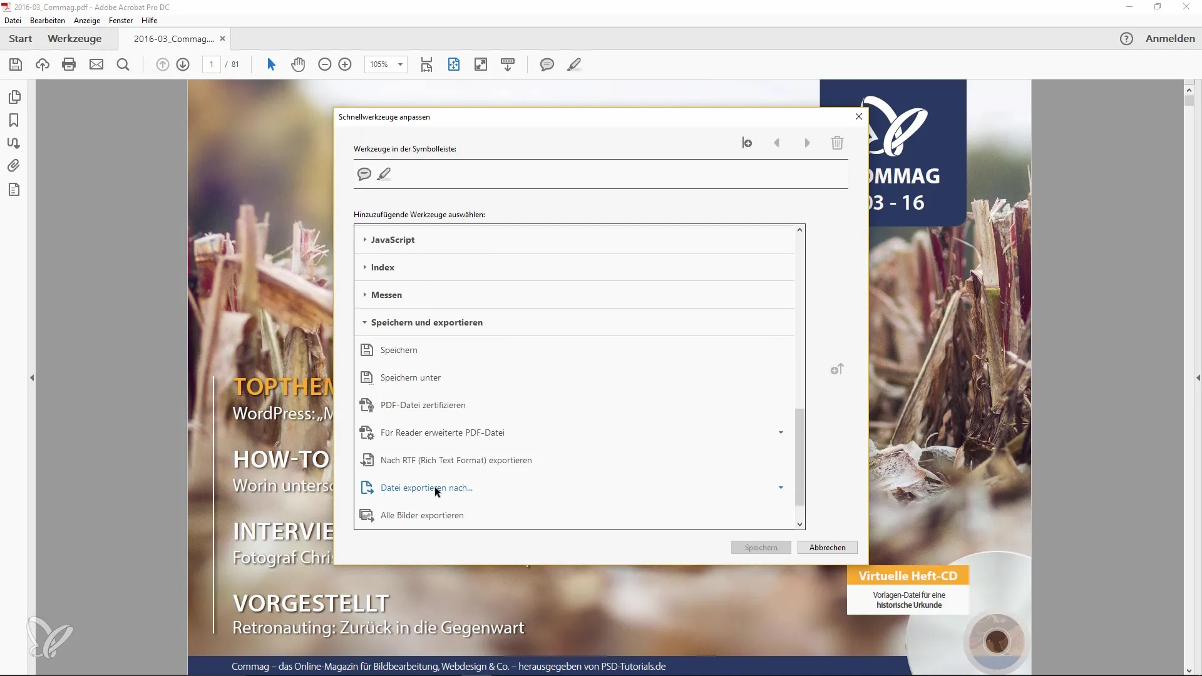Click the help question mark icon
The width and height of the screenshot is (1202, 676).
tap(1126, 39)
